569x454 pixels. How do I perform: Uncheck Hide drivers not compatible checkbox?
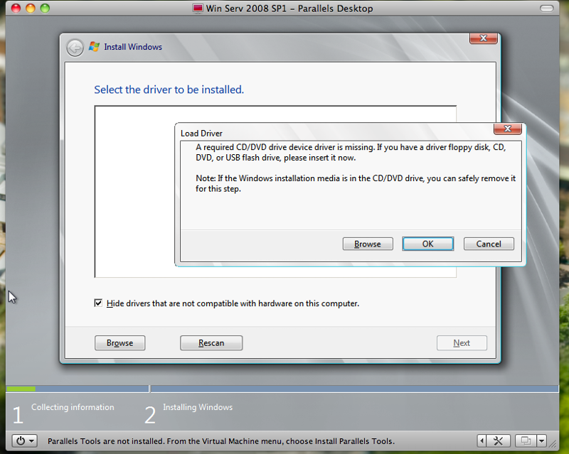(x=98, y=303)
